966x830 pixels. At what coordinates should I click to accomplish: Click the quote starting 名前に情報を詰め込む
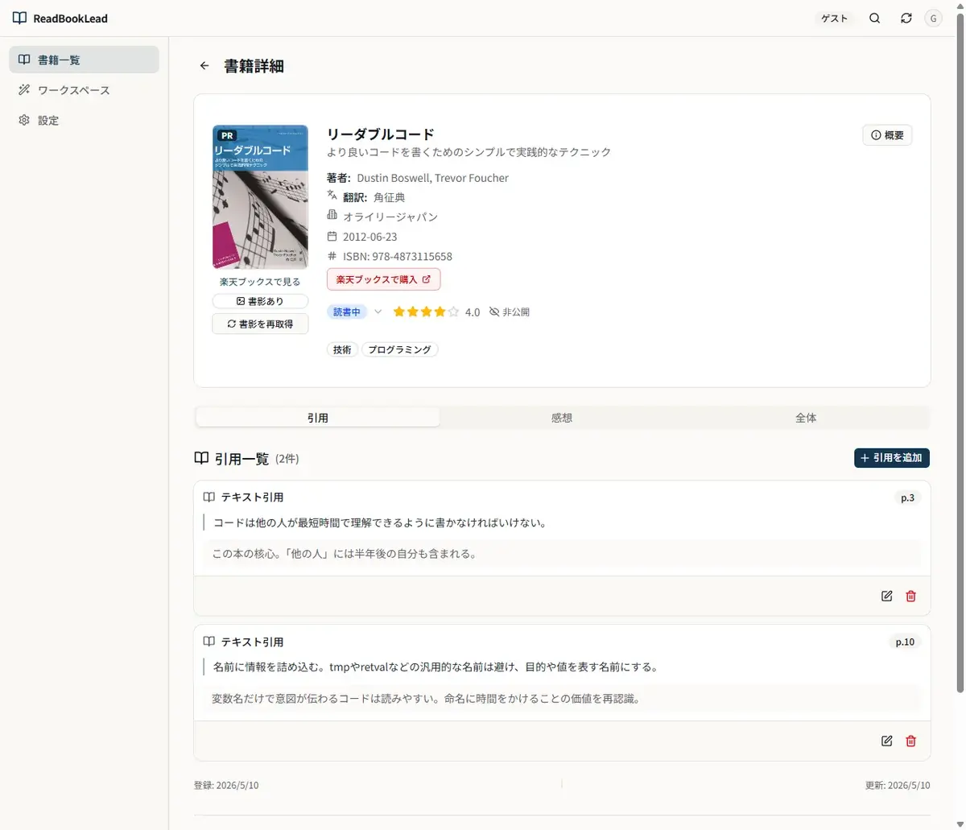(x=436, y=667)
